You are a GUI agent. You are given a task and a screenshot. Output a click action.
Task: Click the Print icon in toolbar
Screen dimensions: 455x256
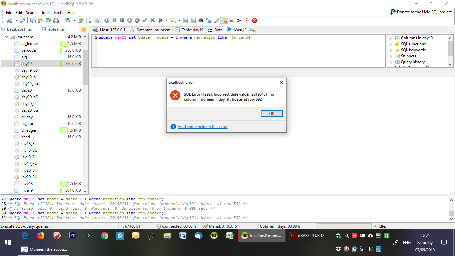(x=56, y=20)
